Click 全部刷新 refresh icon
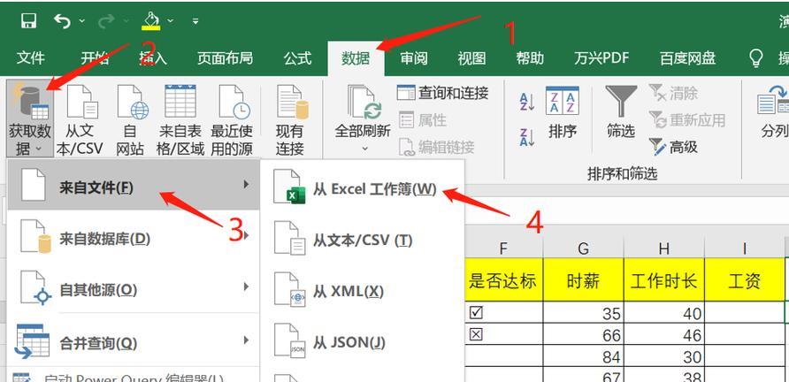This screenshot has height=382, width=789. click(x=363, y=103)
